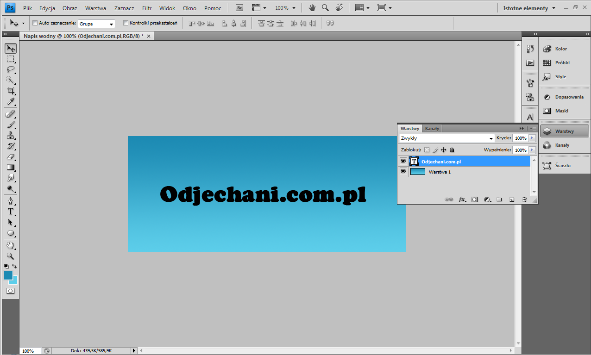
Task: Select the Horizontal Type tool
Action: click(x=10, y=212)
